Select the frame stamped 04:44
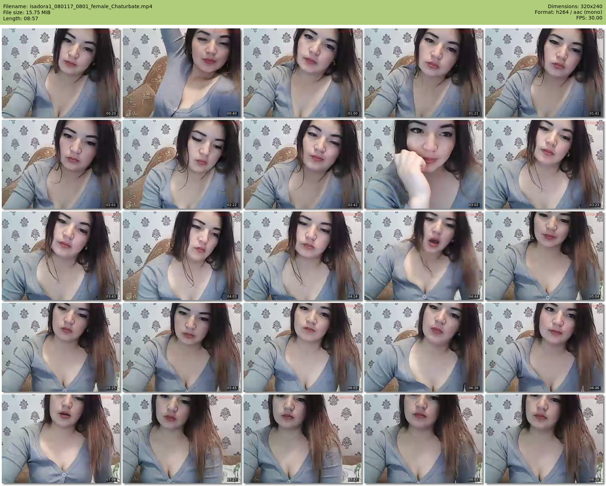Viewport: 606px width, 486px height. coord(423,256)
